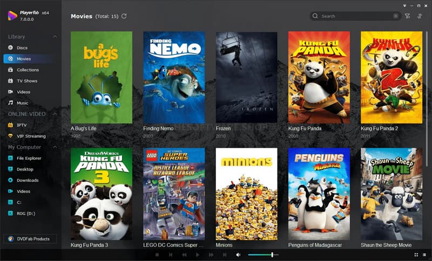Click the C: drive icon
This screenshot has width=432, height=261.
click(x=10, y=202)
